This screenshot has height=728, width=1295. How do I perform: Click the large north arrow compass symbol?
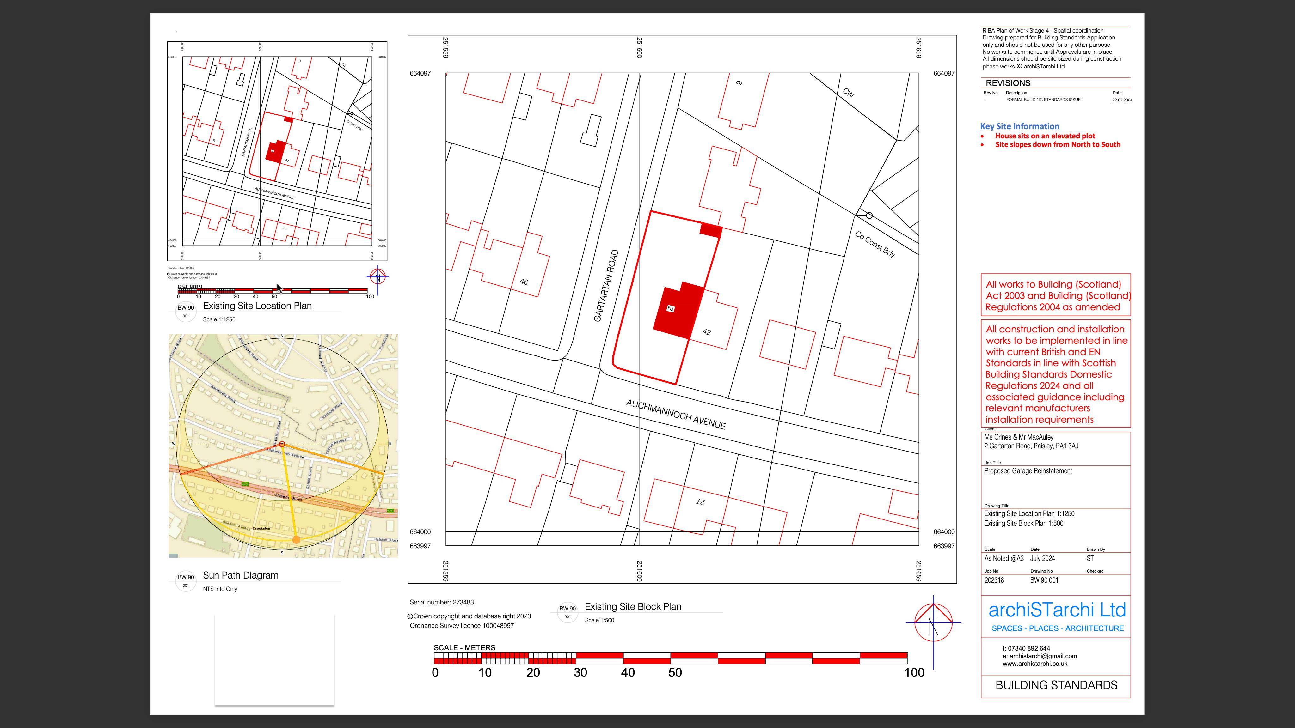point(934,623)
